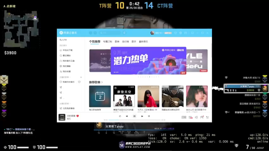The image size is (269, 151).
Task: Click the now-playing album cover thumbnail
Action: (62, 117)
